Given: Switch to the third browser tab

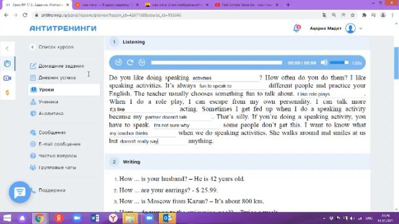Looking at the screenshot, I should (177, 5).
